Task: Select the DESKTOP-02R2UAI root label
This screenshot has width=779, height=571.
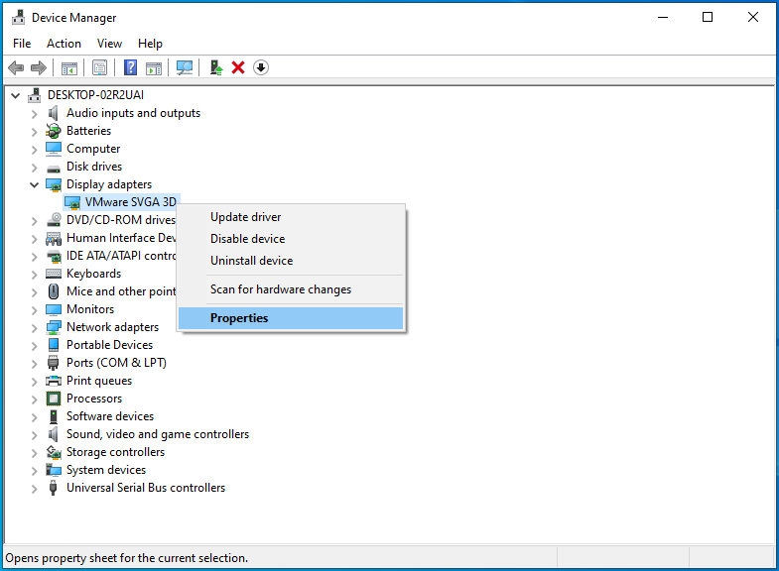Action: tap(96, 95)
